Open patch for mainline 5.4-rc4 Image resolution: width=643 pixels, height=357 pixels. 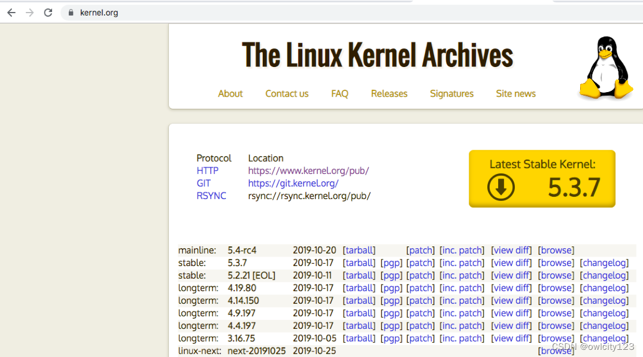click(x=420, y=250)
